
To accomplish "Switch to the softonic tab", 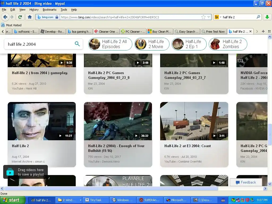I will pyautogui.click(x=26, y=31).
